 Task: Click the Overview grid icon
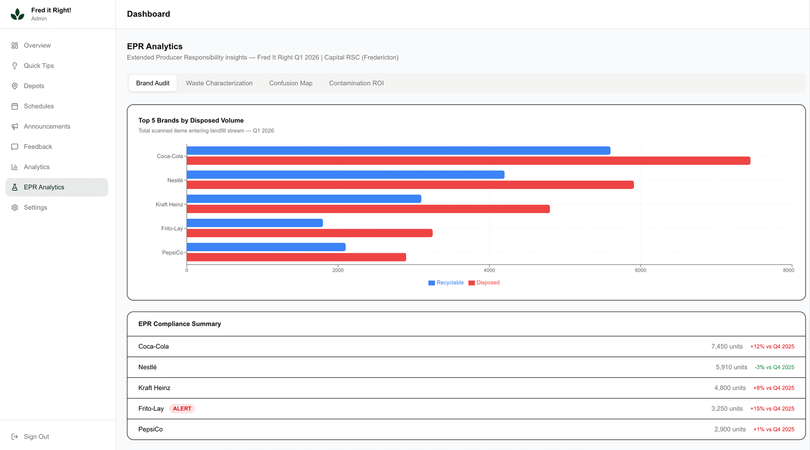pos(15,46)
